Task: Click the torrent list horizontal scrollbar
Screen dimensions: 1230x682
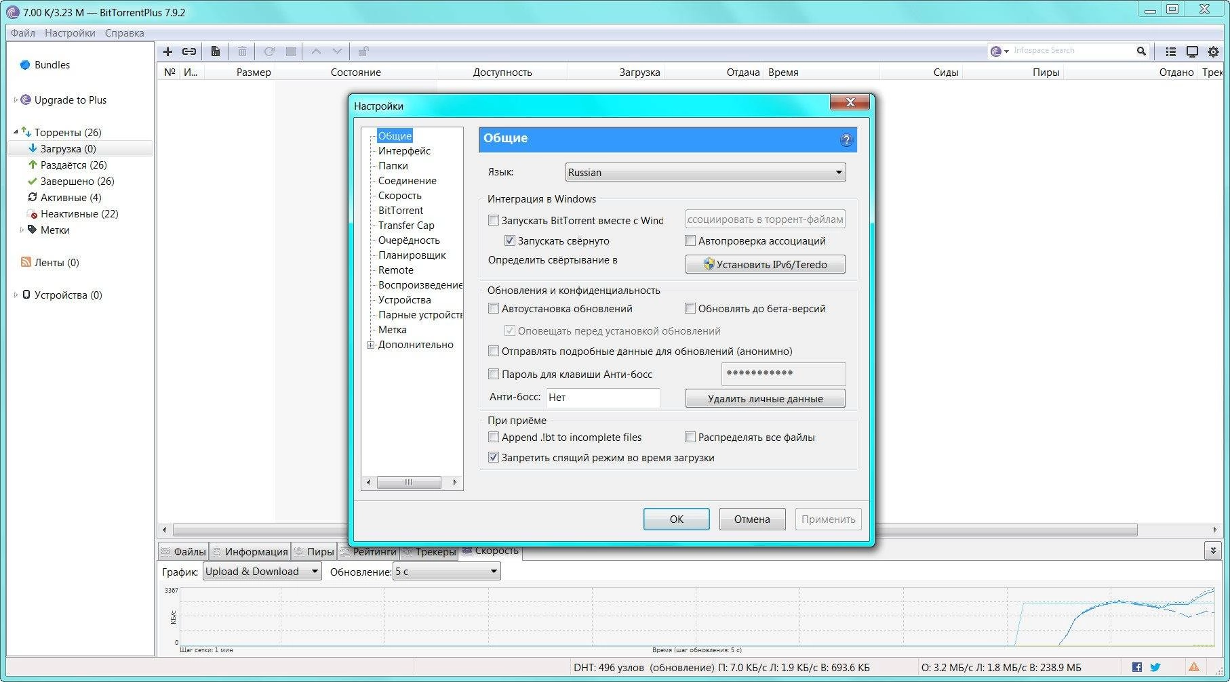Action: pos(655,530)
